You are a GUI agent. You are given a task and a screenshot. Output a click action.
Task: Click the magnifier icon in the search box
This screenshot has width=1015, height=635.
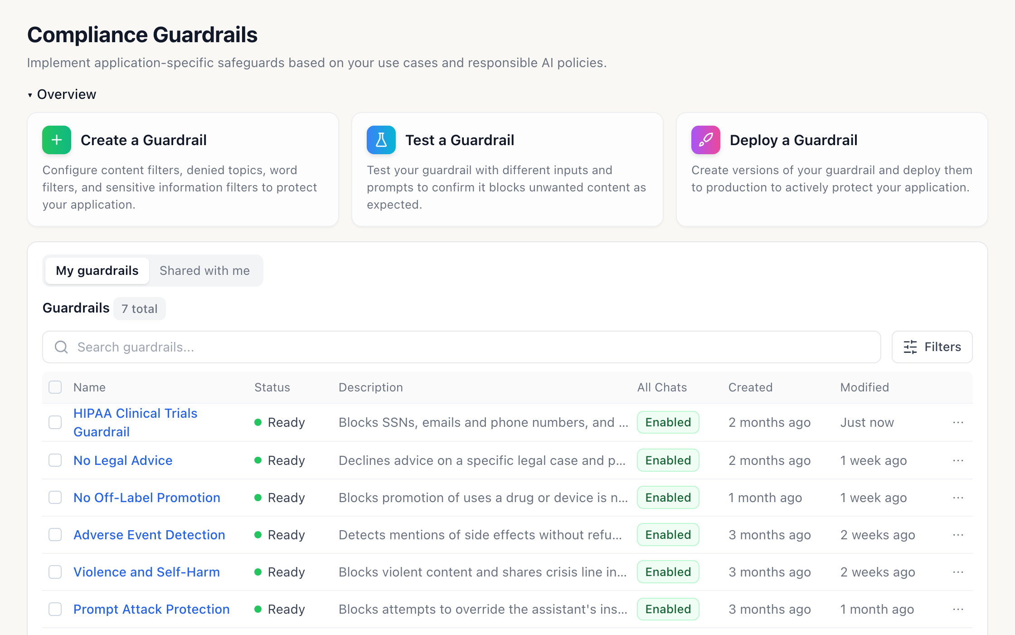[x=61, y=347]
